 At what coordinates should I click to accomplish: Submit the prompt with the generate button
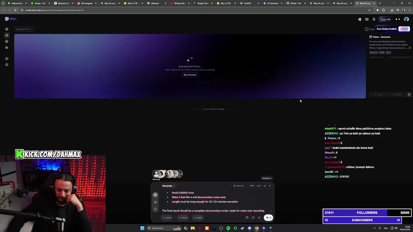pyautogui.click(x=268, y=218)
